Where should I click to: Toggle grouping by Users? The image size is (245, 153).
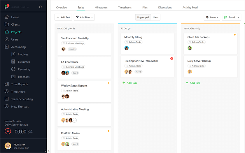[x=155, y=17]
